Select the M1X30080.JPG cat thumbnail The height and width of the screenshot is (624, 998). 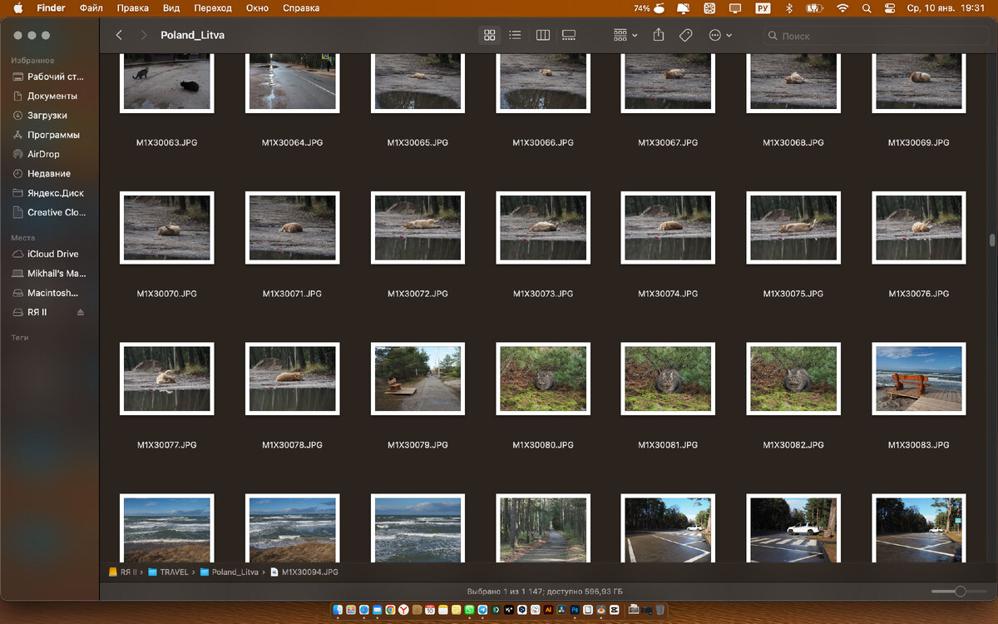pyautogui.click(x=543, y=379)
